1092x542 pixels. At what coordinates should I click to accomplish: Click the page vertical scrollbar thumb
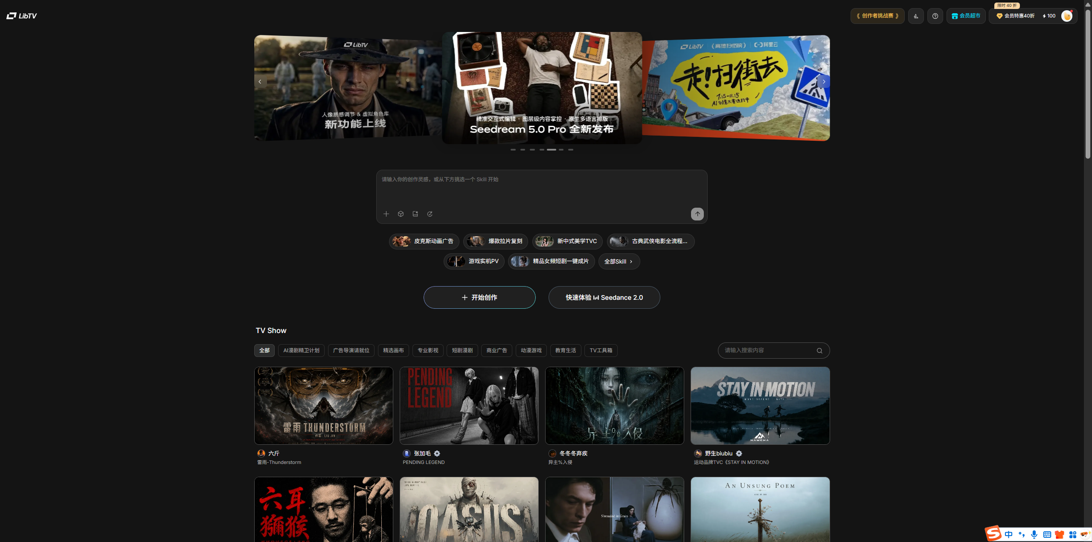pos(1088,84)
